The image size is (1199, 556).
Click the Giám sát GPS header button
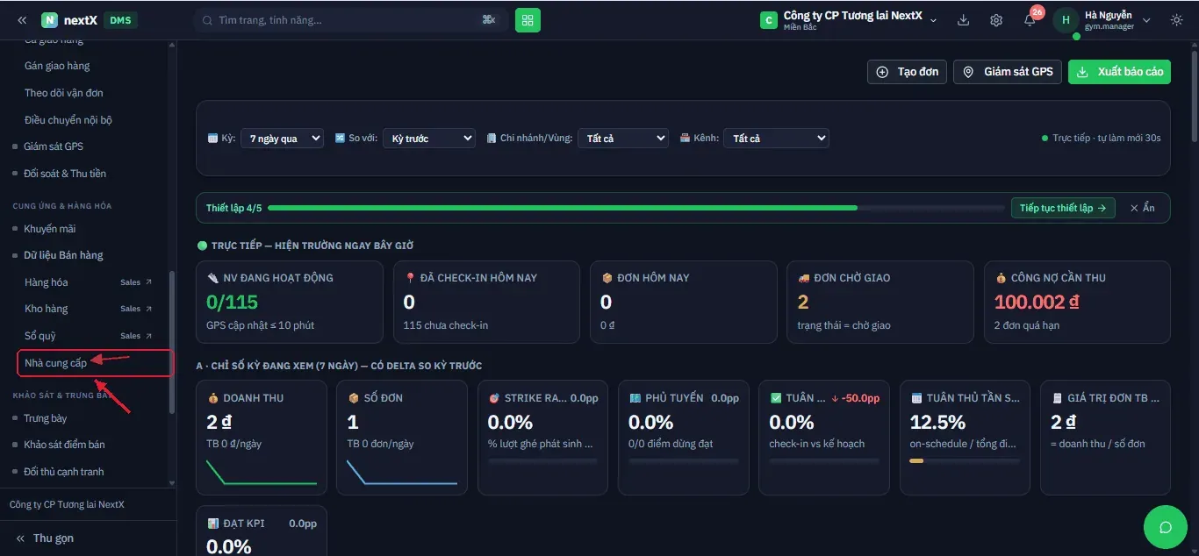[1008, 72]
